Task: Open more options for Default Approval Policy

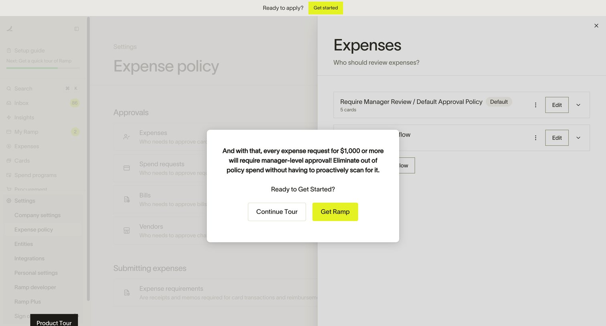Action: (535, 105)
